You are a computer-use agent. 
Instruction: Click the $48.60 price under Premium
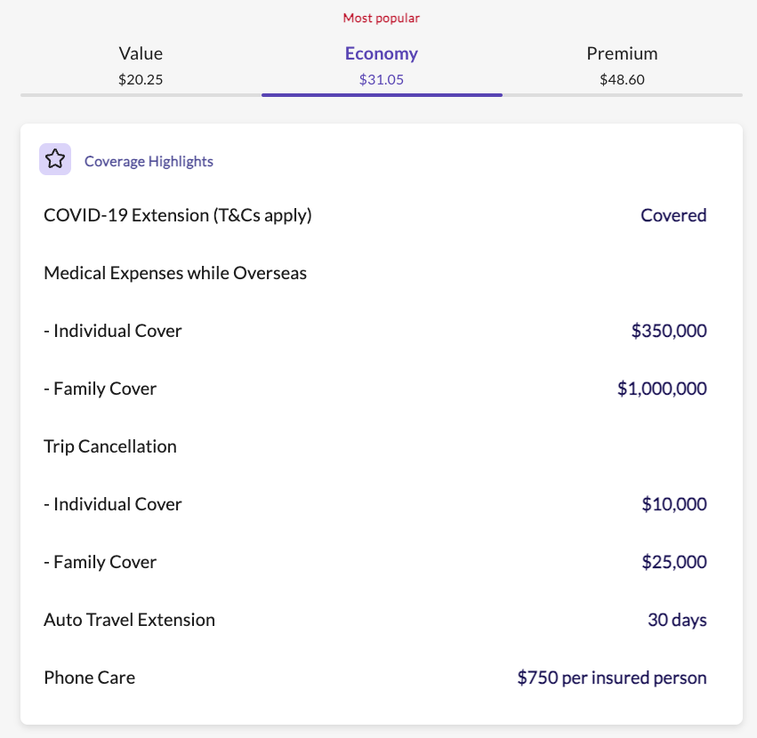click(x=622, y=80)
